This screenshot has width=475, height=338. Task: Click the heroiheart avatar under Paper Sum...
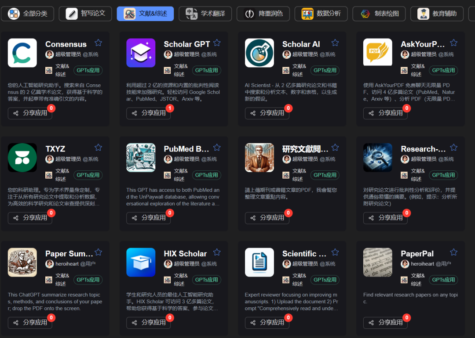[49, 264]
